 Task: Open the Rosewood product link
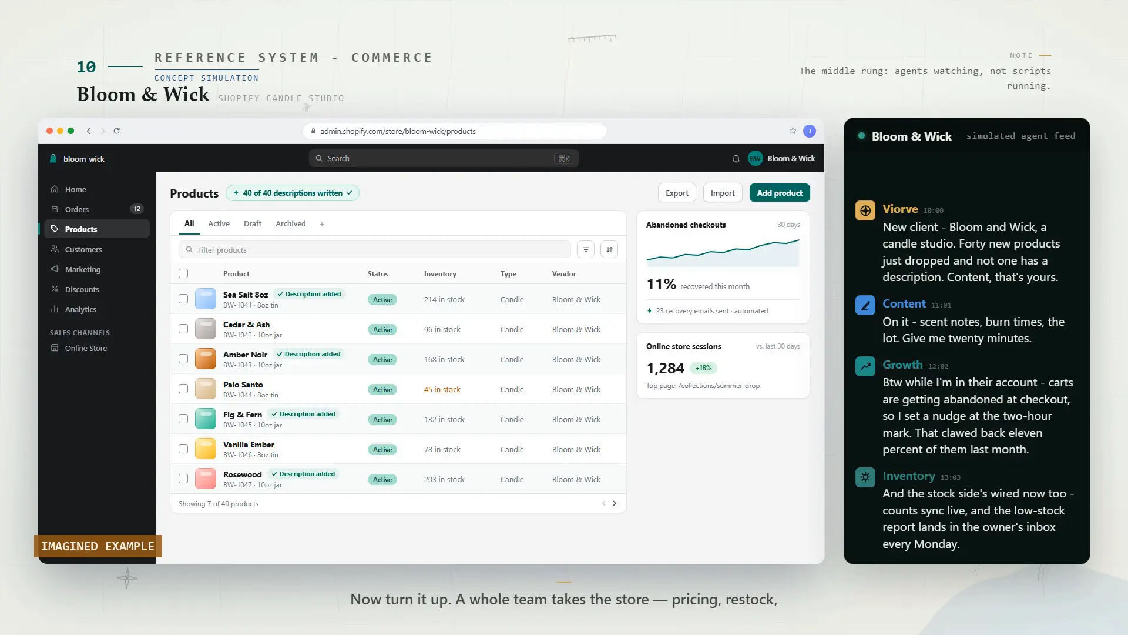pyautogui.click(x=243, y=474)
